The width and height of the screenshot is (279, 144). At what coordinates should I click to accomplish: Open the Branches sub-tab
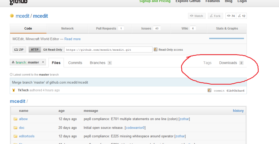[x=101, y=63]
